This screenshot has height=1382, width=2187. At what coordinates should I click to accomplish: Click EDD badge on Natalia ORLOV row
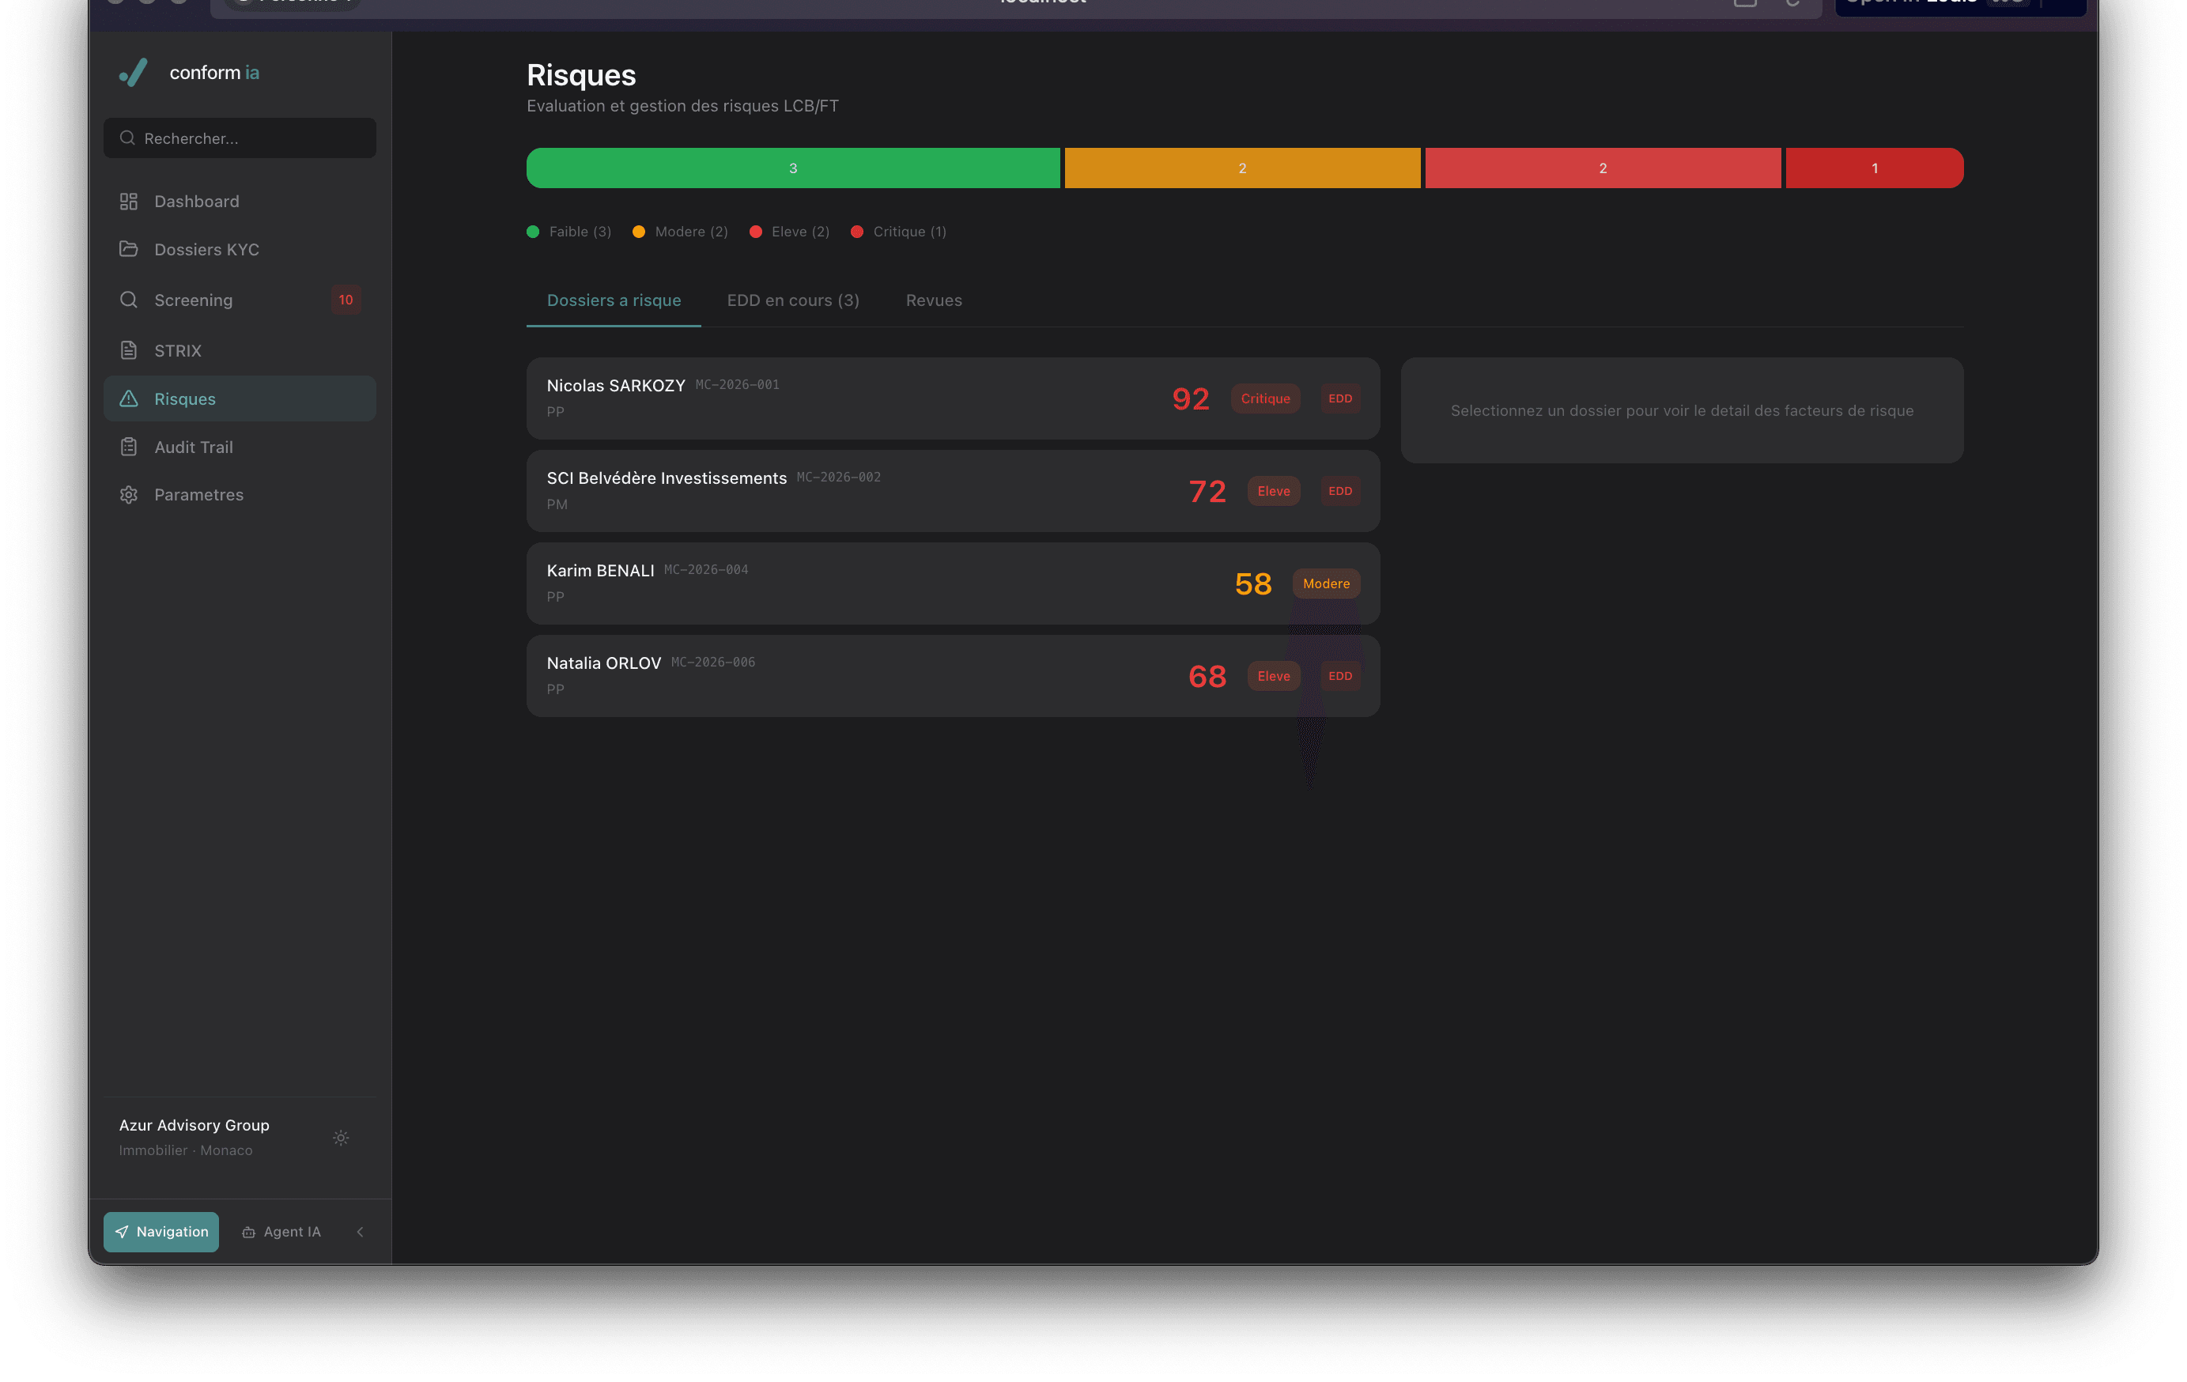click(1339, 675)
